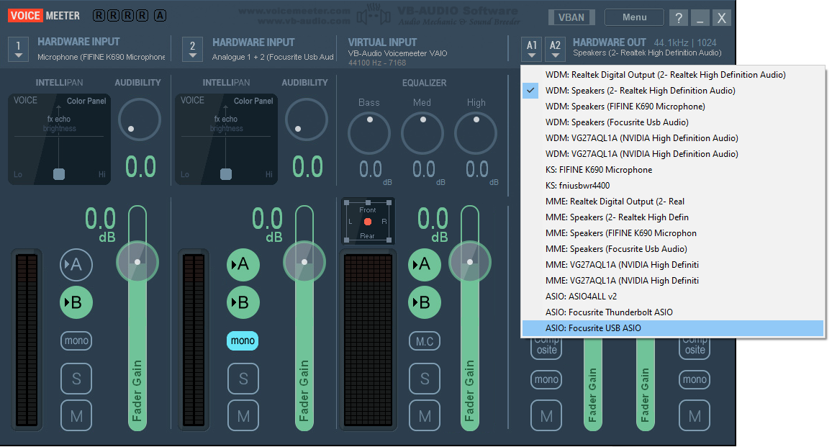The image size is (832, 447).
Task: Click virtual input gain fader
Action: (469, 262)
